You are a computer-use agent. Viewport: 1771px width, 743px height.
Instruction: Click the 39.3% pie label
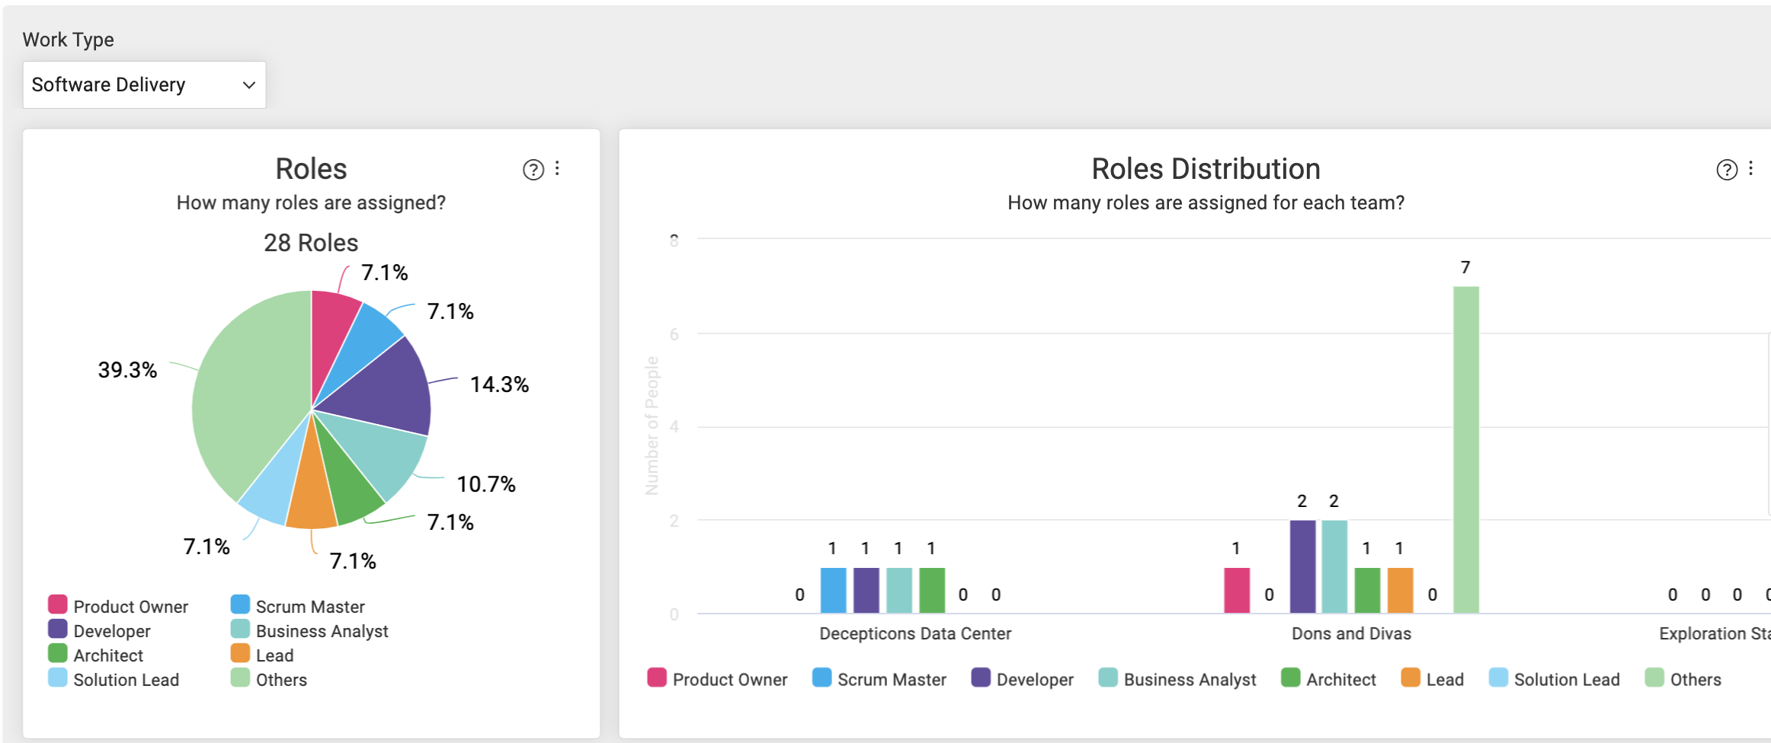click(127, 370)
